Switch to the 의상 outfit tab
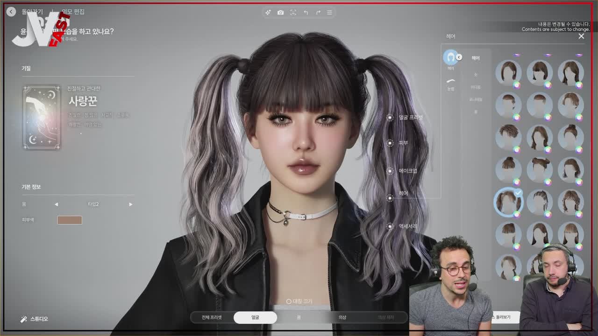The width and height of the screenshot is (598, 336). point(342,317)
